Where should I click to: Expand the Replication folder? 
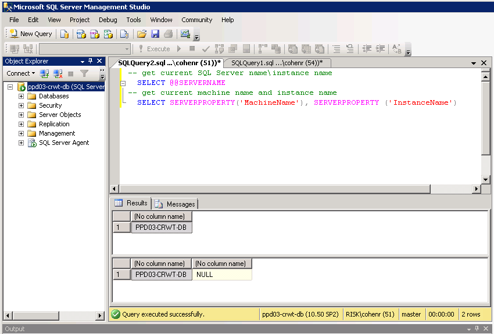point(21,125)
